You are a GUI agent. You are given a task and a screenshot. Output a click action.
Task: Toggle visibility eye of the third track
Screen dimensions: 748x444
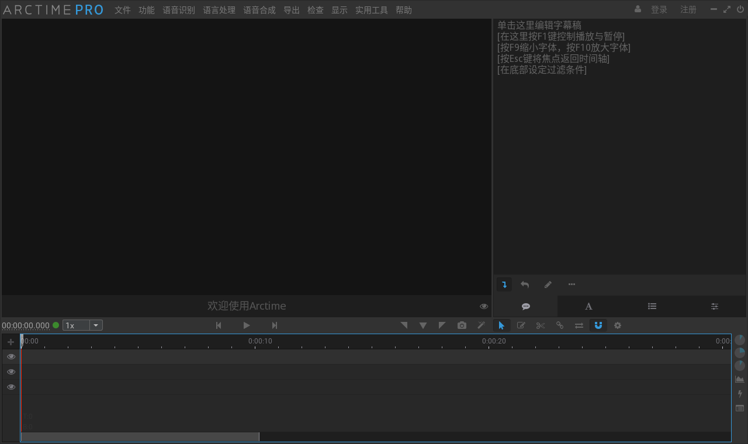point(11,387)
